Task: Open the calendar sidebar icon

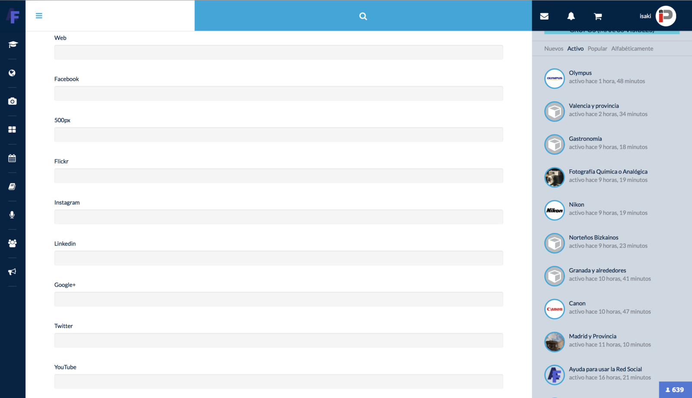Action: click(x=13, y=158)
